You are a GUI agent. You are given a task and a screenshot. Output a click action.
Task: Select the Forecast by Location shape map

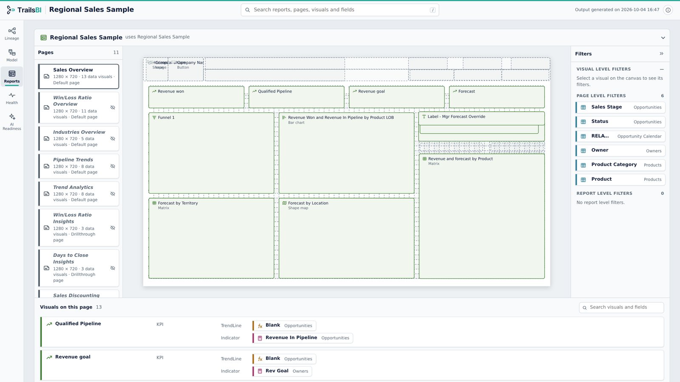(346, 238)
